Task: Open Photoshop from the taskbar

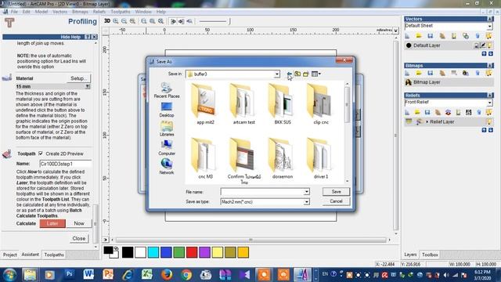Action: coord(69,274)
